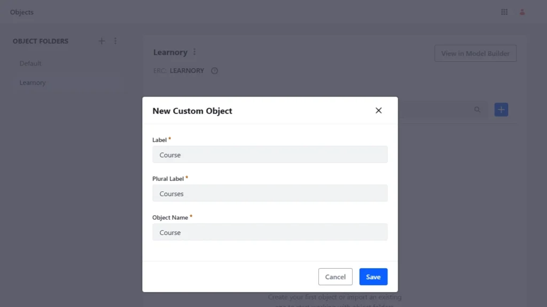
Task: Click the Plural Label input field
Action: (270, 193)
